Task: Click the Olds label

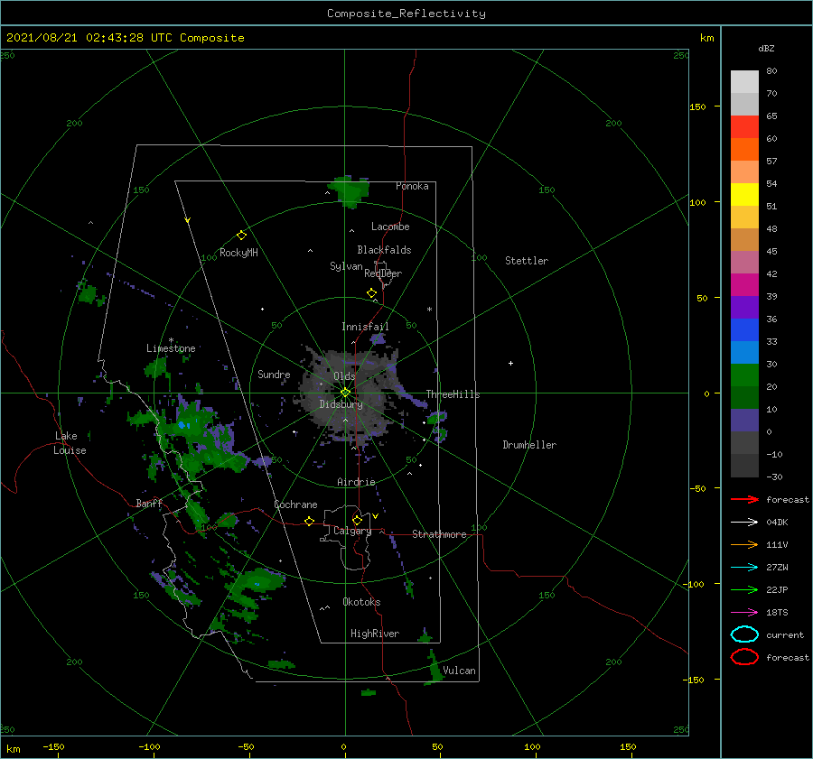Action: (x=344, y=376)
